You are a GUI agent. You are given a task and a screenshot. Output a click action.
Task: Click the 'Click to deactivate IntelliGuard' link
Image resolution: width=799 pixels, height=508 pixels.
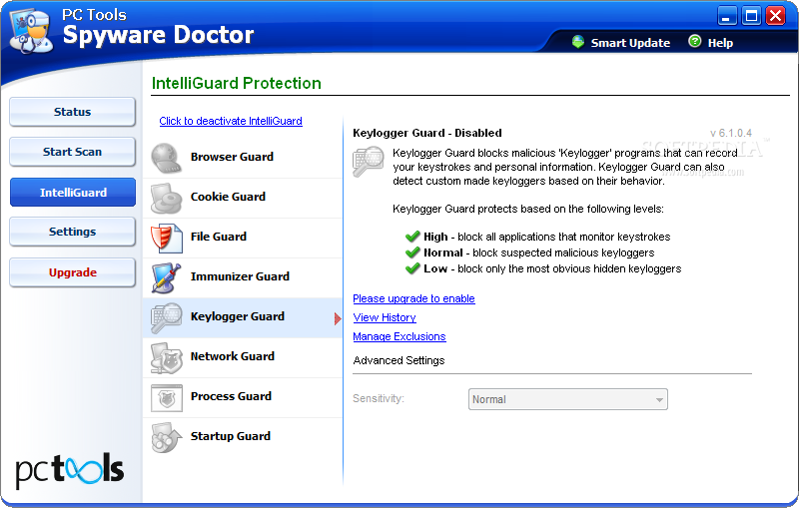pyautogui.click(x=231, y=121)
